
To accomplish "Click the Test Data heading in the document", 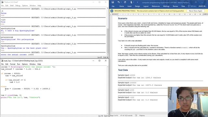I will pos(123,70).
